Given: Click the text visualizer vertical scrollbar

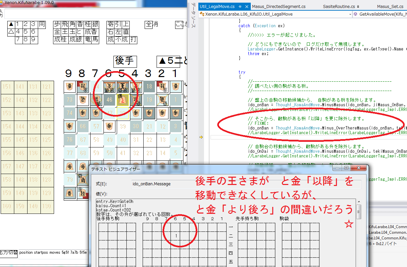Looking at the screenshot, I should 358,232.
